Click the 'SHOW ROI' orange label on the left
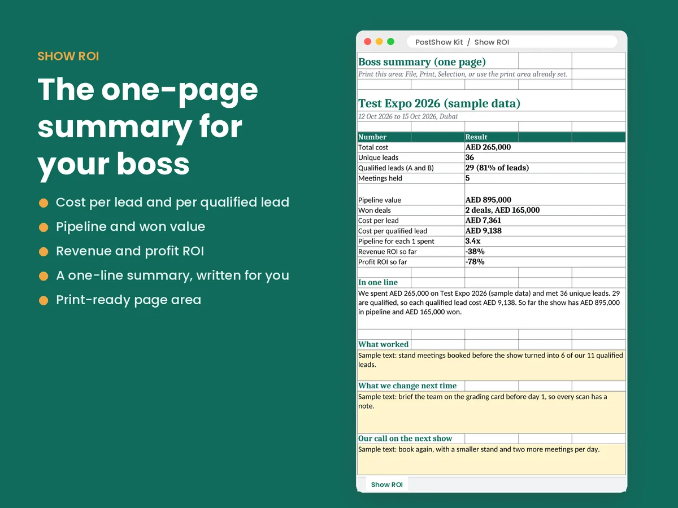 coord(68,56)
